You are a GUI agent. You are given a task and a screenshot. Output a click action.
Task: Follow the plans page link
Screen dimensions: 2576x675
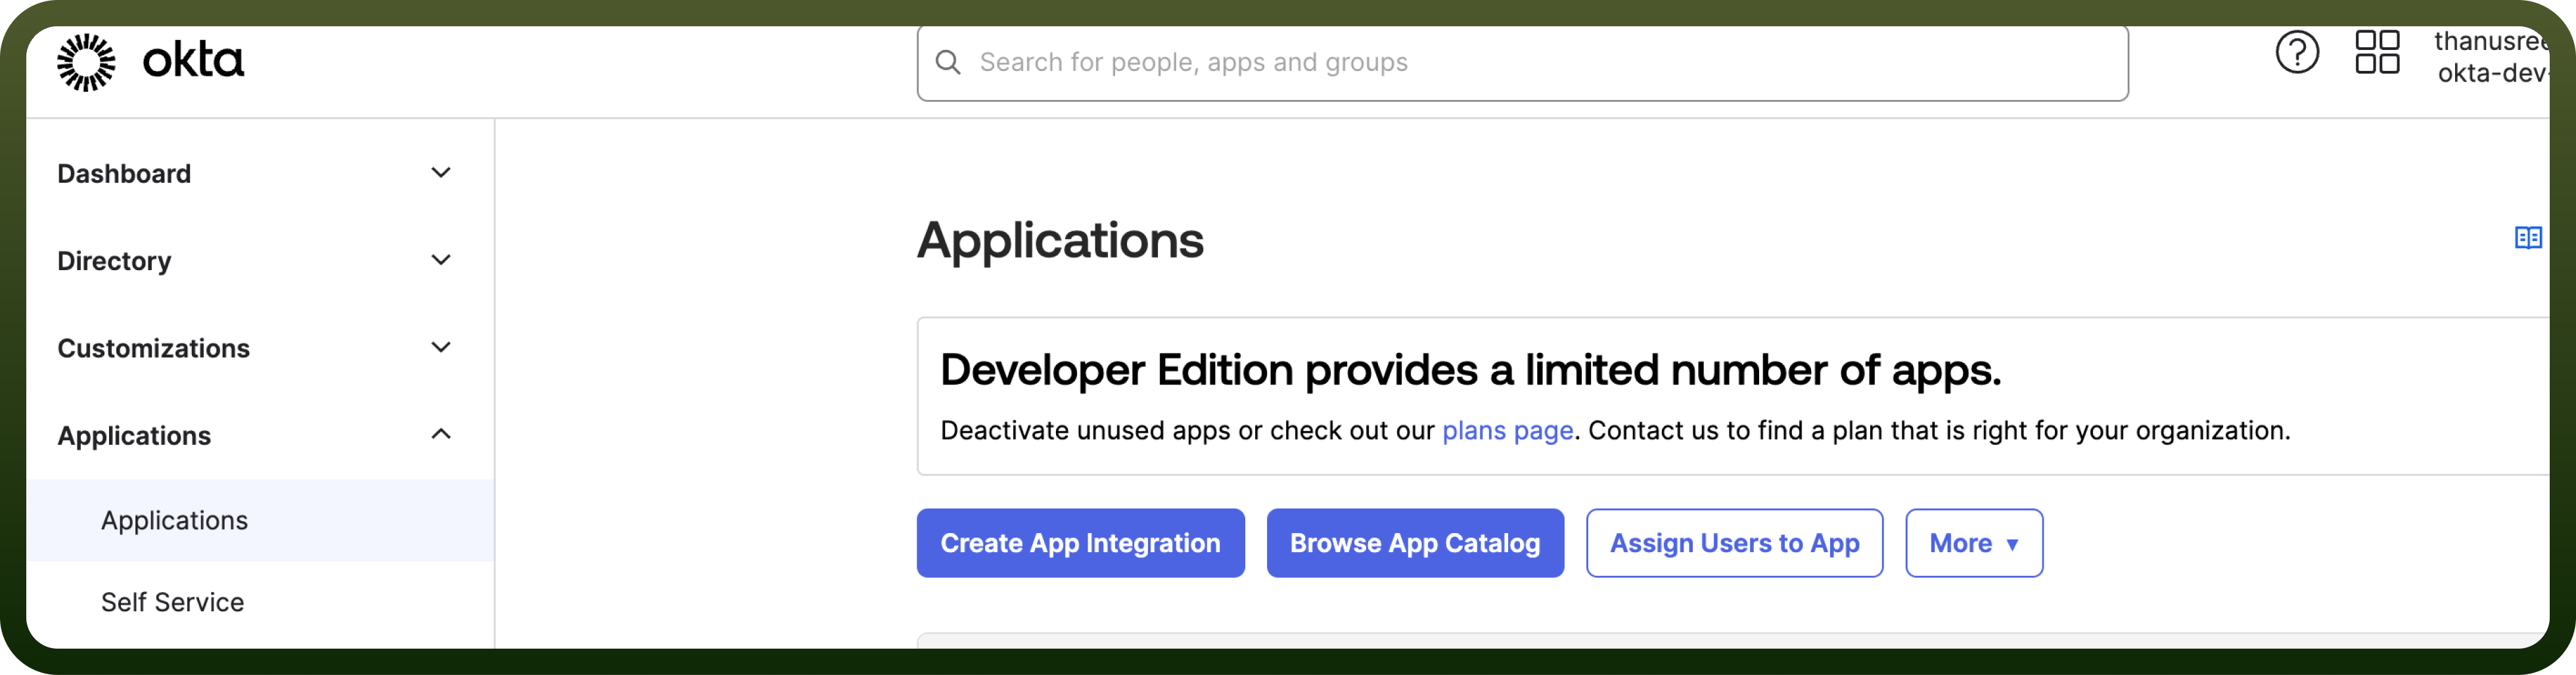[1507, 430]
